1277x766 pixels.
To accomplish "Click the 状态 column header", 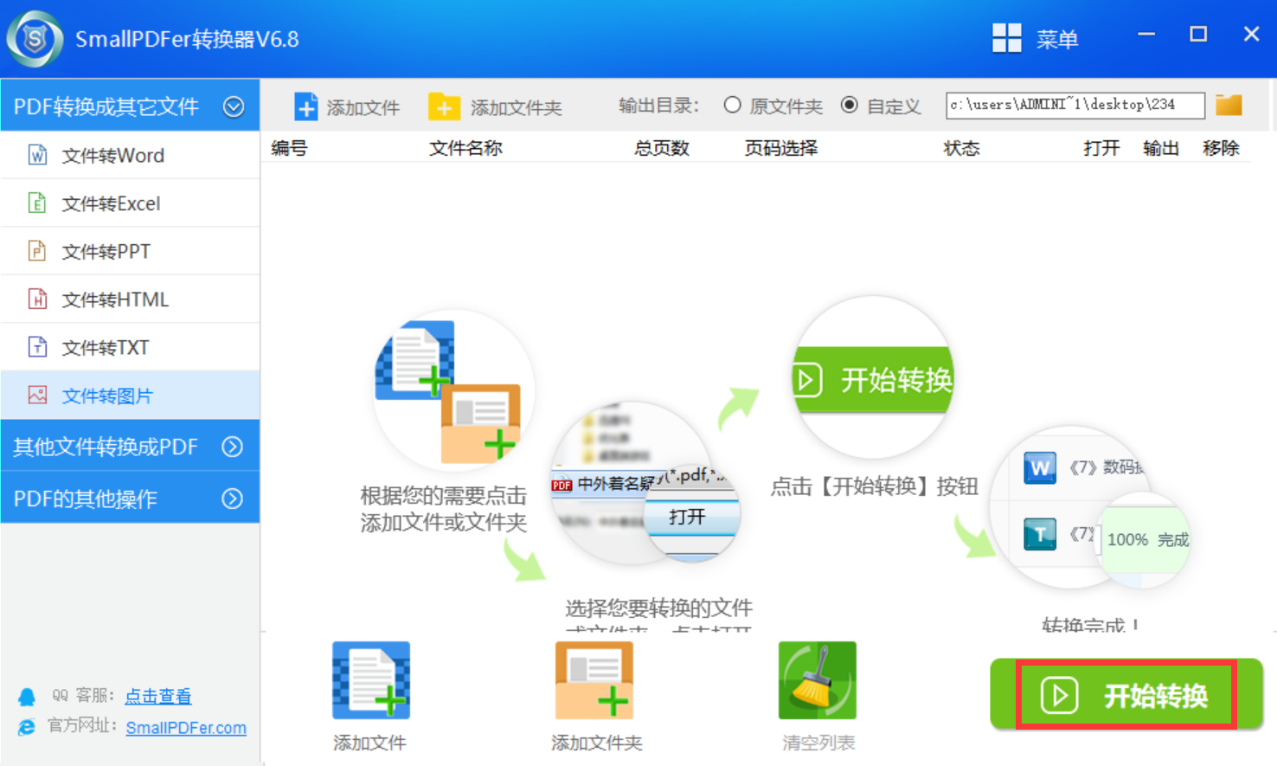I will [x=961, y=148].
